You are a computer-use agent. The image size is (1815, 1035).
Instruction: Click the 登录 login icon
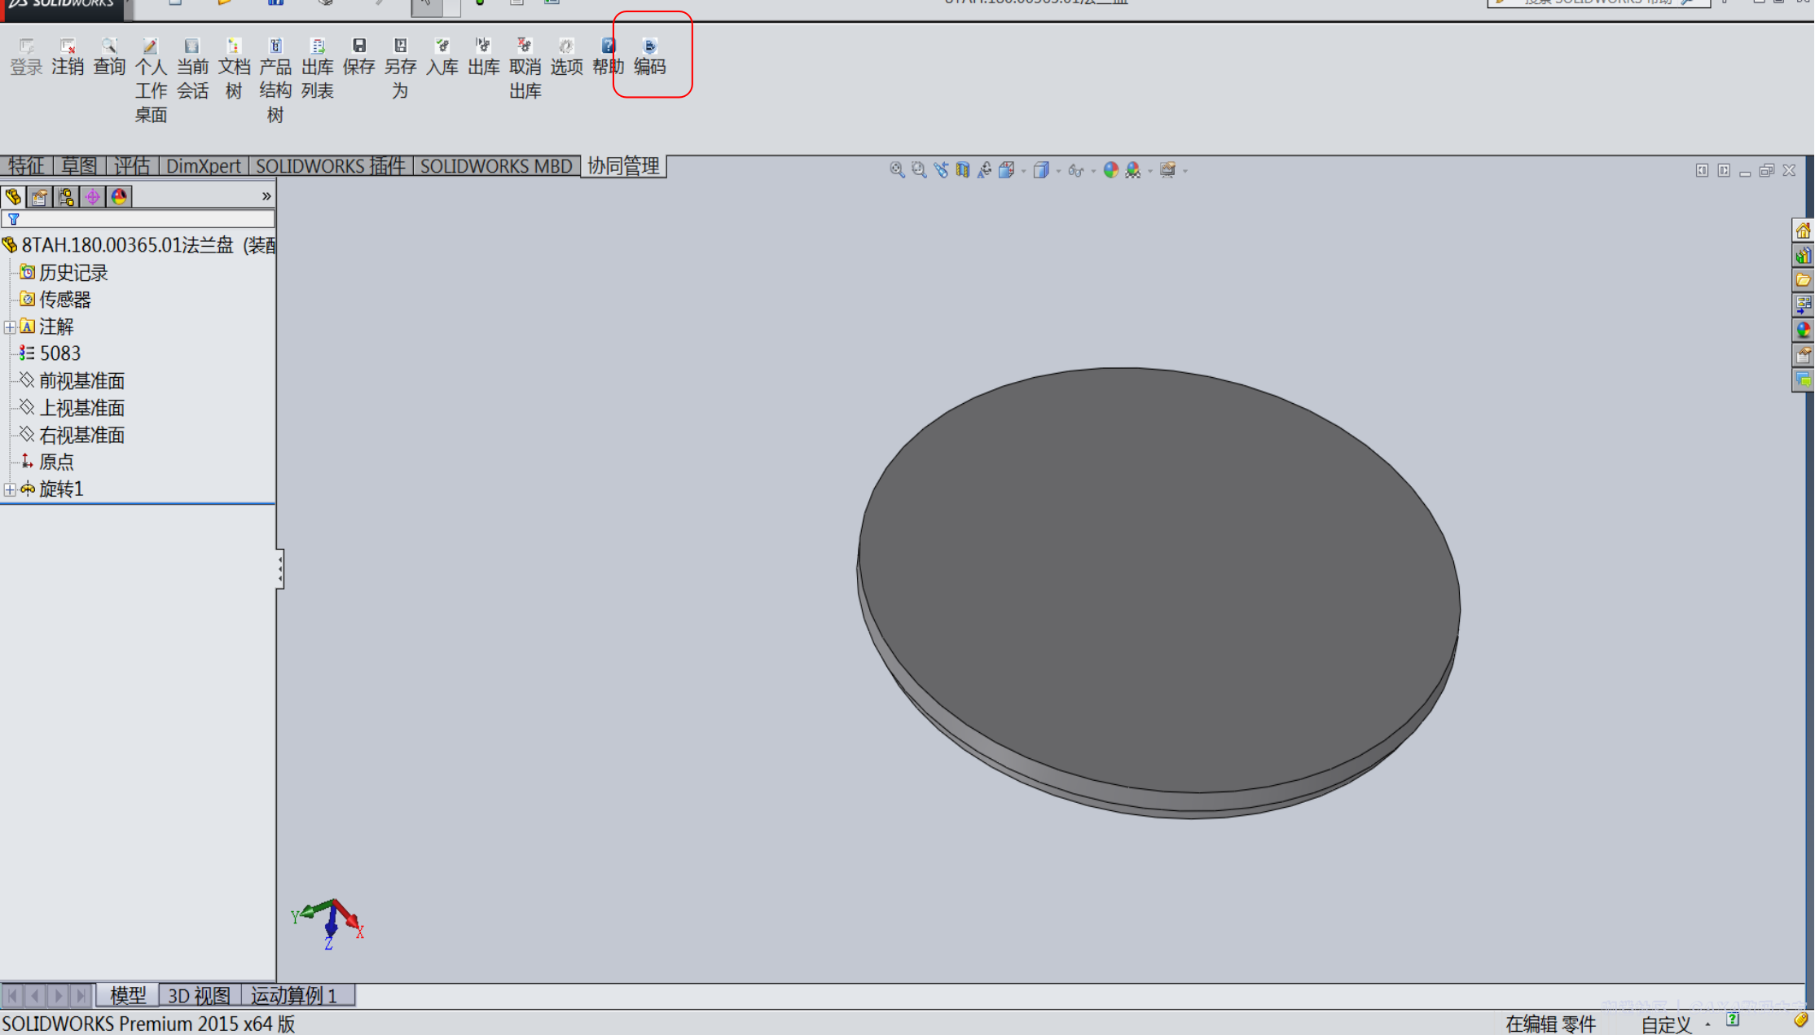[26, 57]
